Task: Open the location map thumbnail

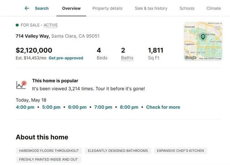Action: coord(203,41)
